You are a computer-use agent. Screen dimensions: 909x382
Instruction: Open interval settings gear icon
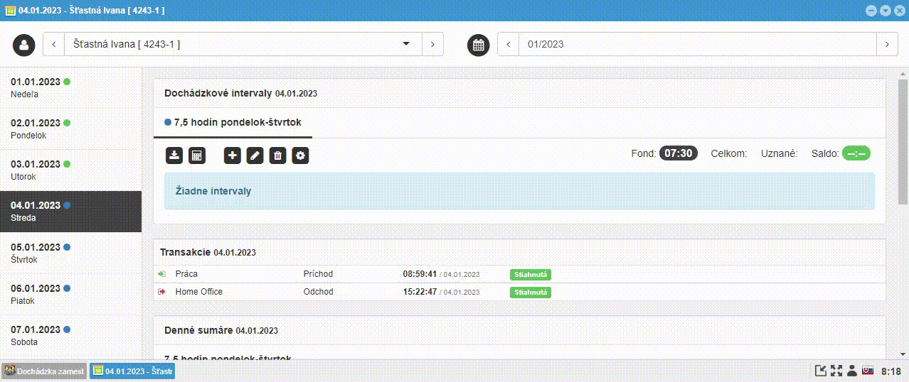click(x=301, y=155)
